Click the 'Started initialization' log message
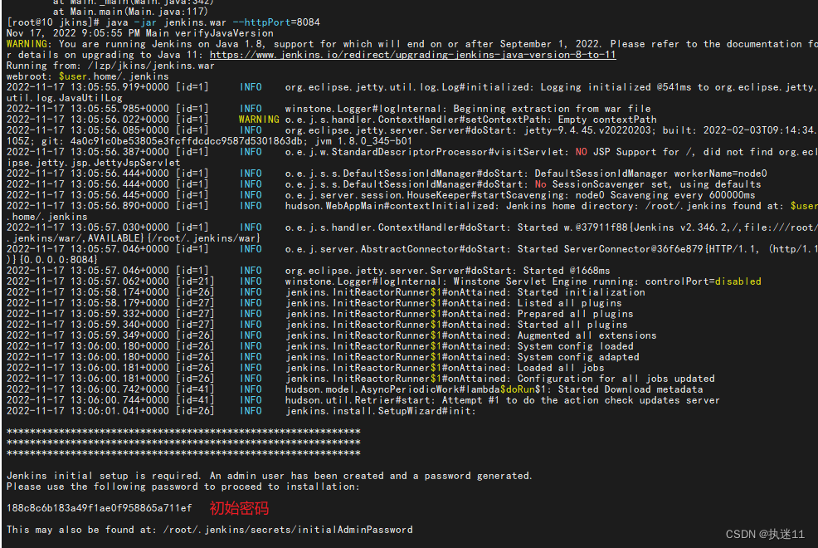 [x=581, y=292]
